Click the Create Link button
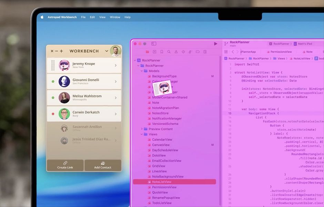 pos(65,165)
